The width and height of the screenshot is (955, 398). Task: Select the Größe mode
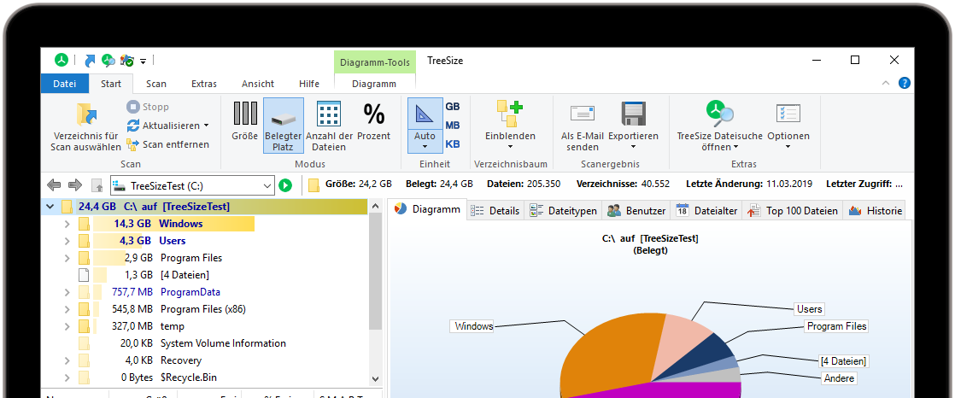pos(245,120)
